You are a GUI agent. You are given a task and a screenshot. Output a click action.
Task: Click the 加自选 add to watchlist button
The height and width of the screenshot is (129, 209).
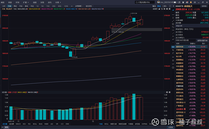pyautogui.click(x=204, y=6)
